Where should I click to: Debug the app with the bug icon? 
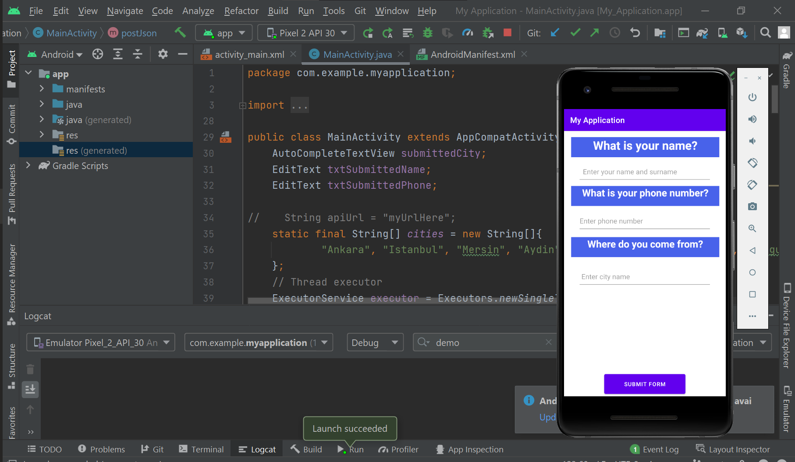(428, 32)
